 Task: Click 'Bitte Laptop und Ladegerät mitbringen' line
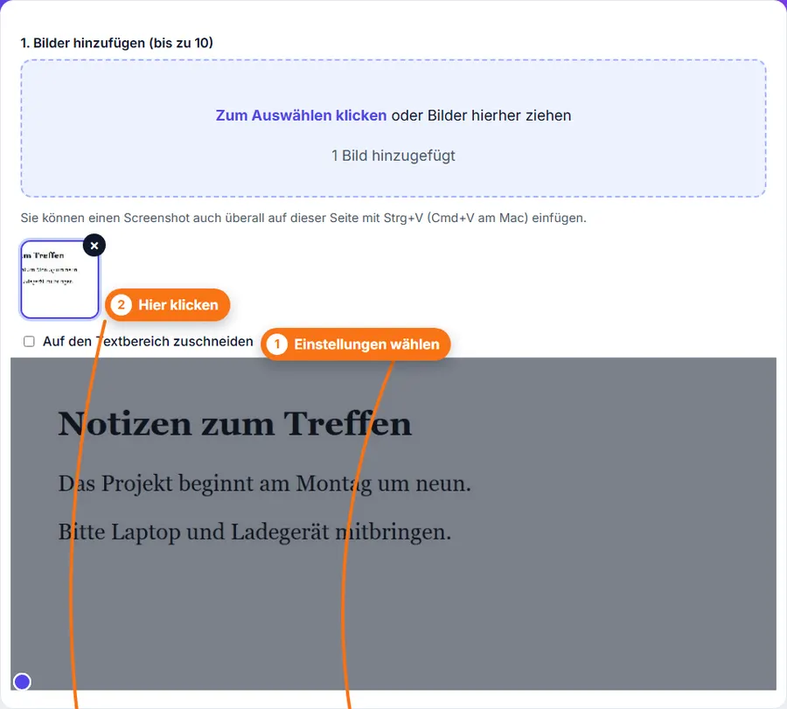(255, 532)
